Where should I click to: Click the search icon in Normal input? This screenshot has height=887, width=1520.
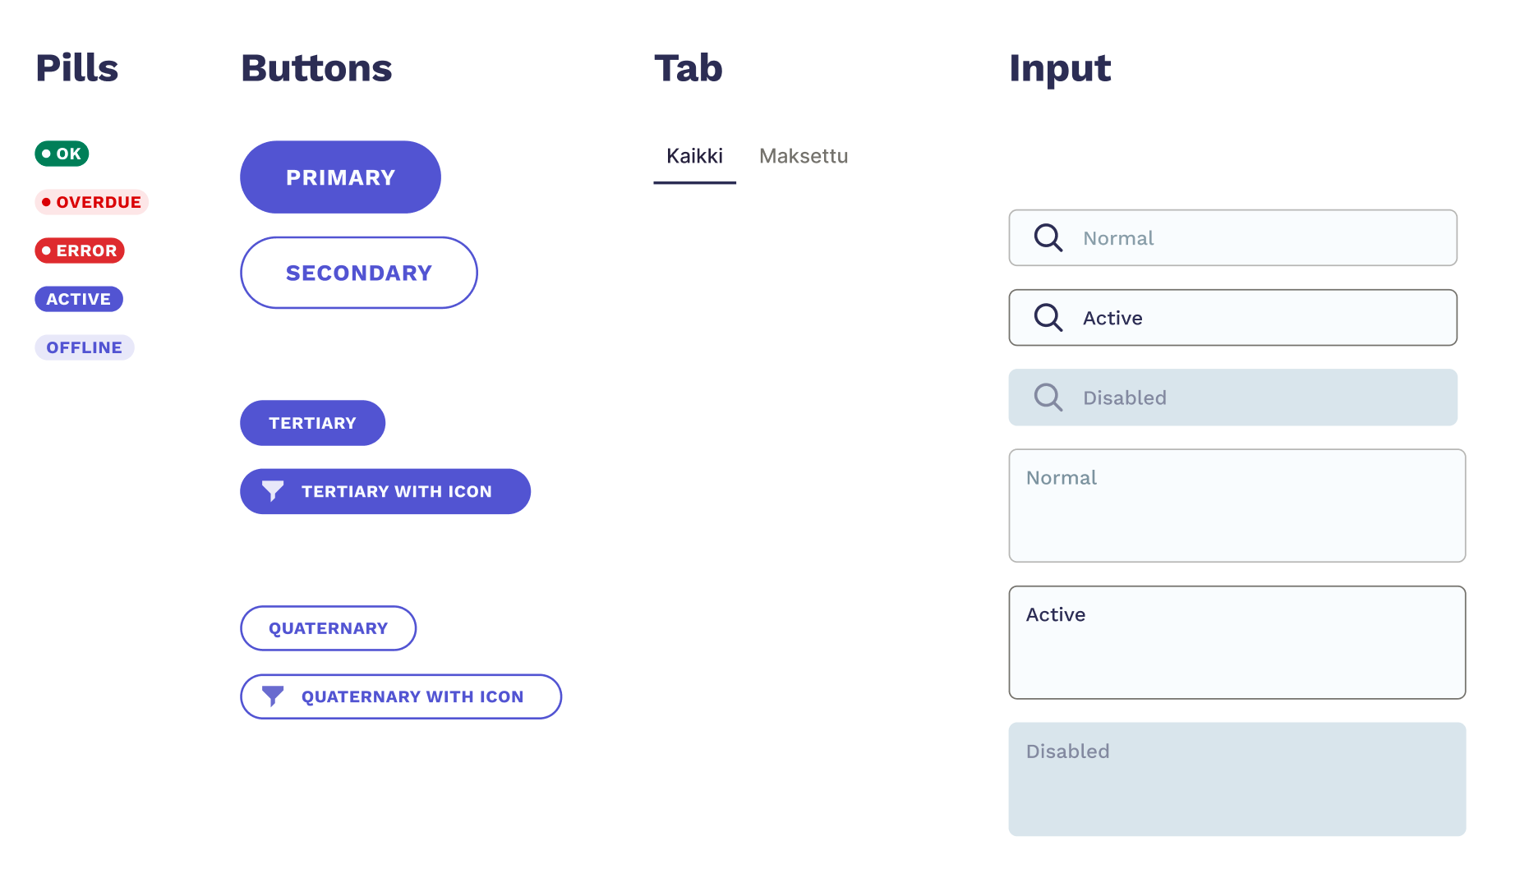point(1048,238)
